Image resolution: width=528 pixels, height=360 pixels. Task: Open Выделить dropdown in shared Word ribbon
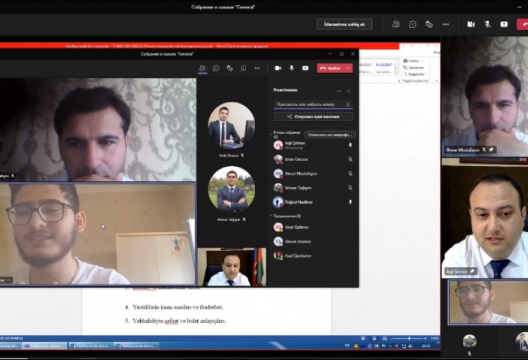pyautogui.click(x=415, y=74)
